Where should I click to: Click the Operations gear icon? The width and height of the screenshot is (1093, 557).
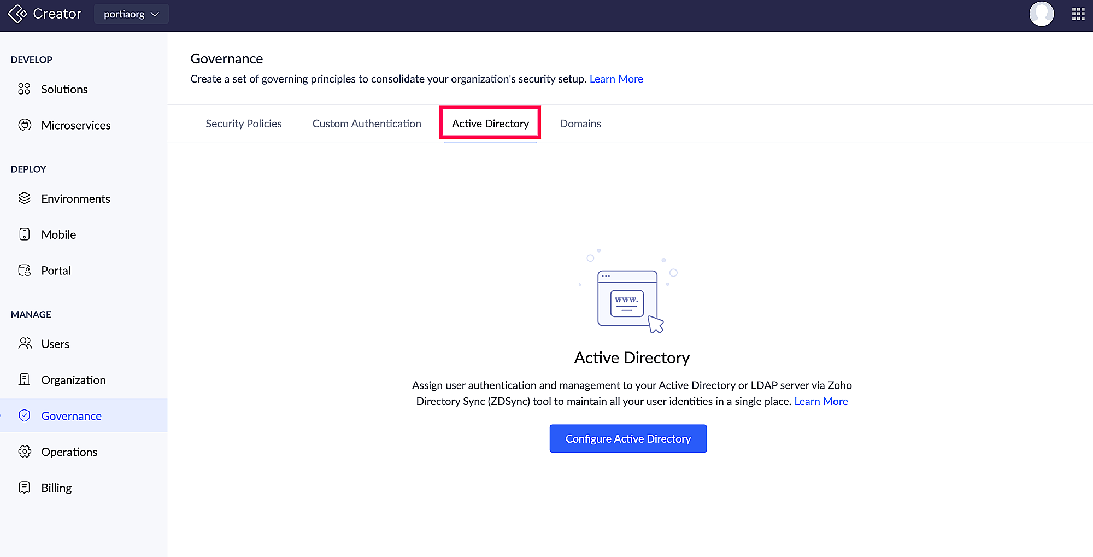25,452
